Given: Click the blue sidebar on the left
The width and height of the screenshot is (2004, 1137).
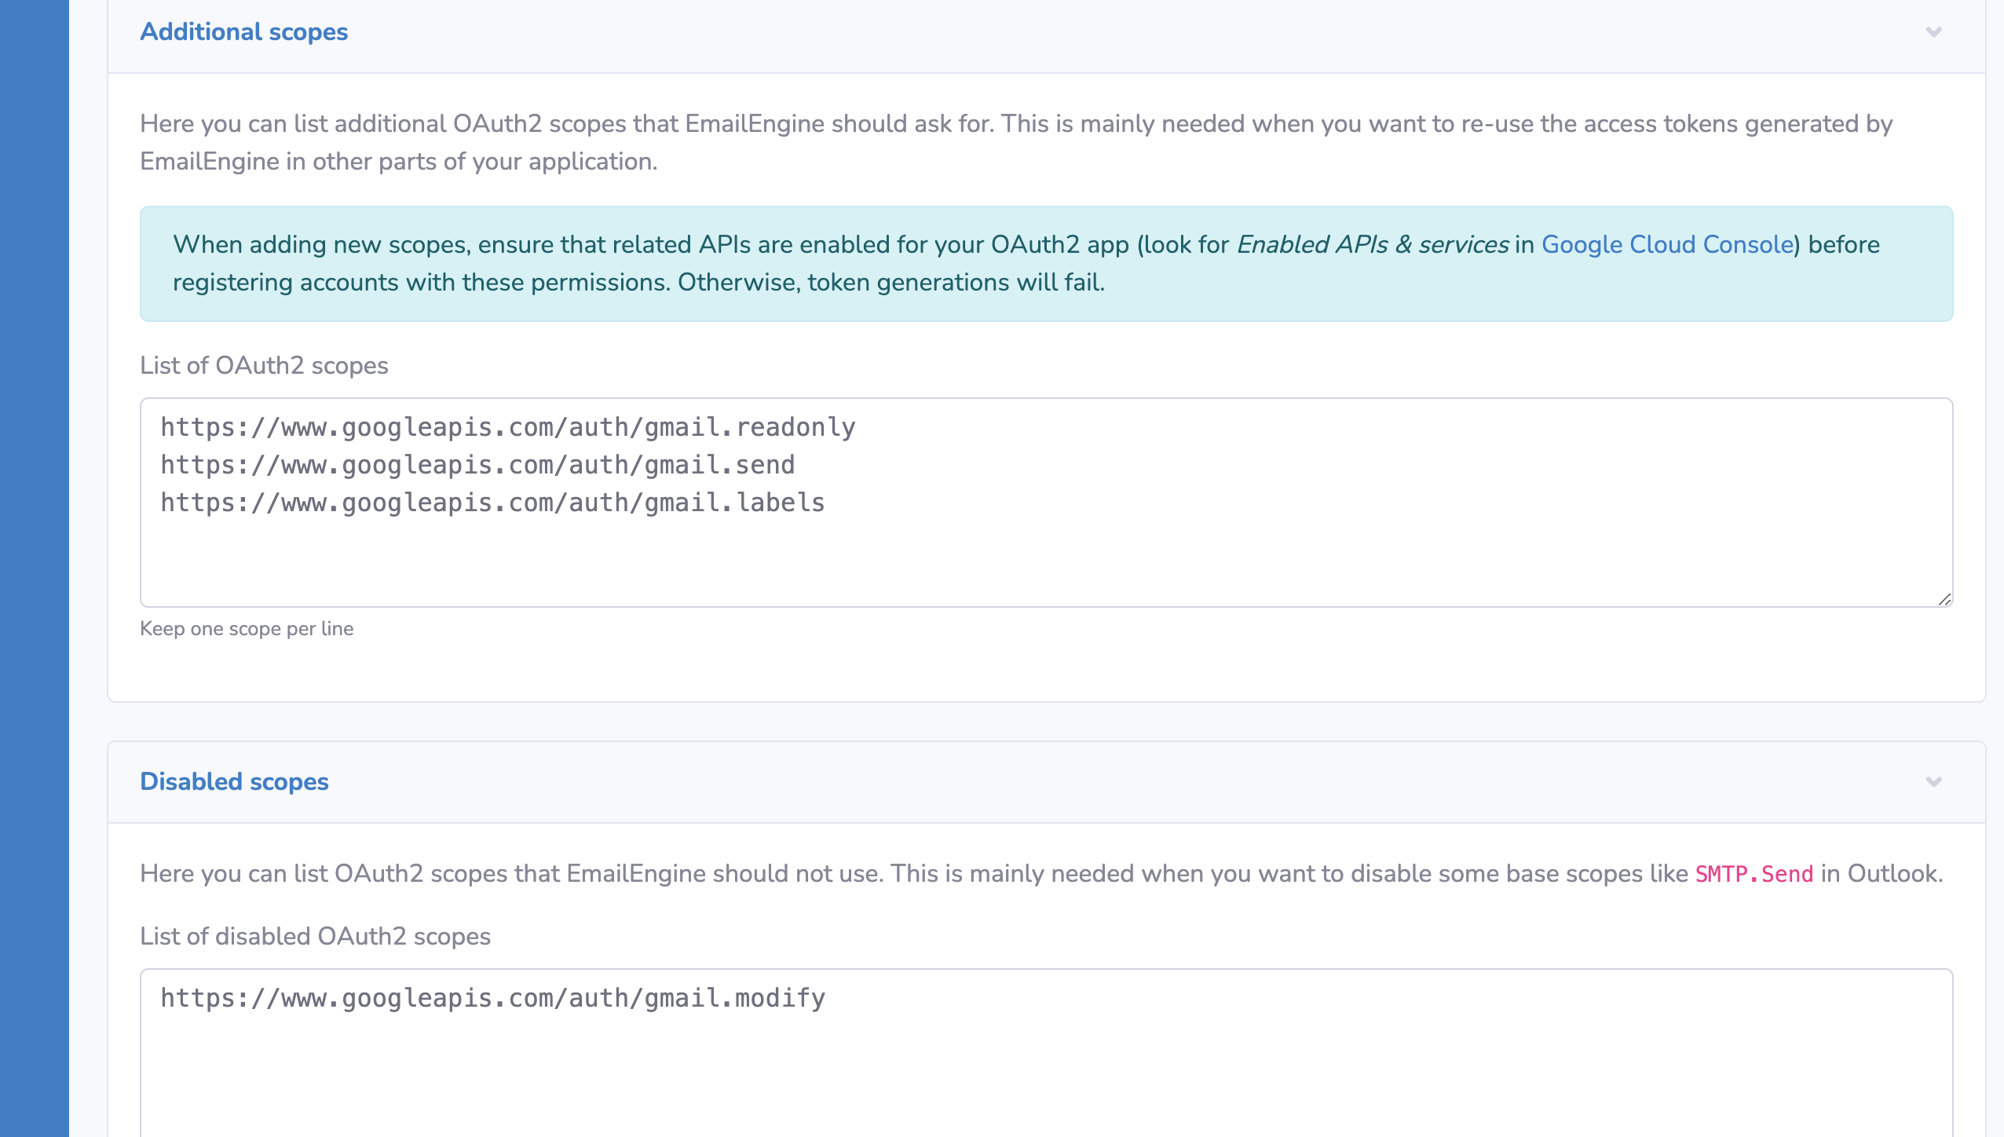Looking at the screenshot, I should tap(33, 550).
